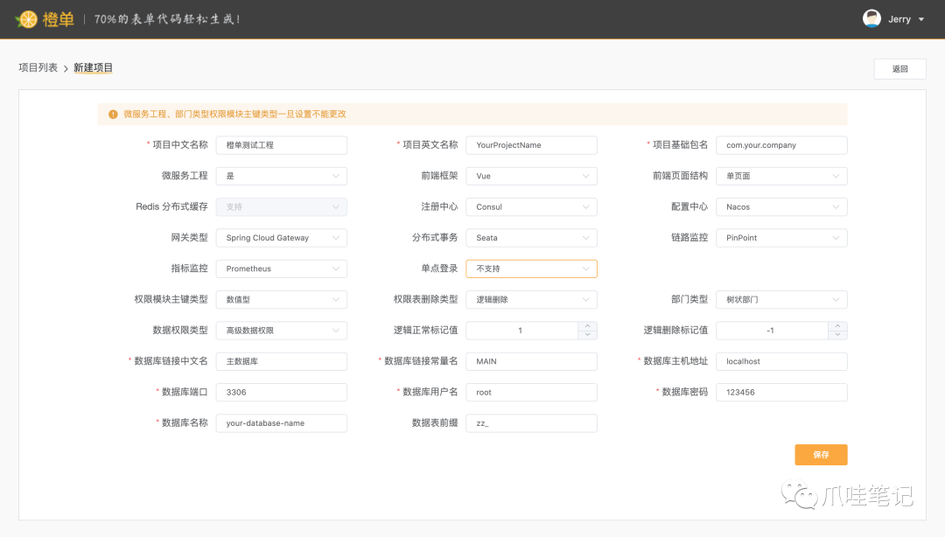Open the 注册中心 Consul dropdown
The width and height of the screenshot is (945, 537).
click(x=531, y=207)
